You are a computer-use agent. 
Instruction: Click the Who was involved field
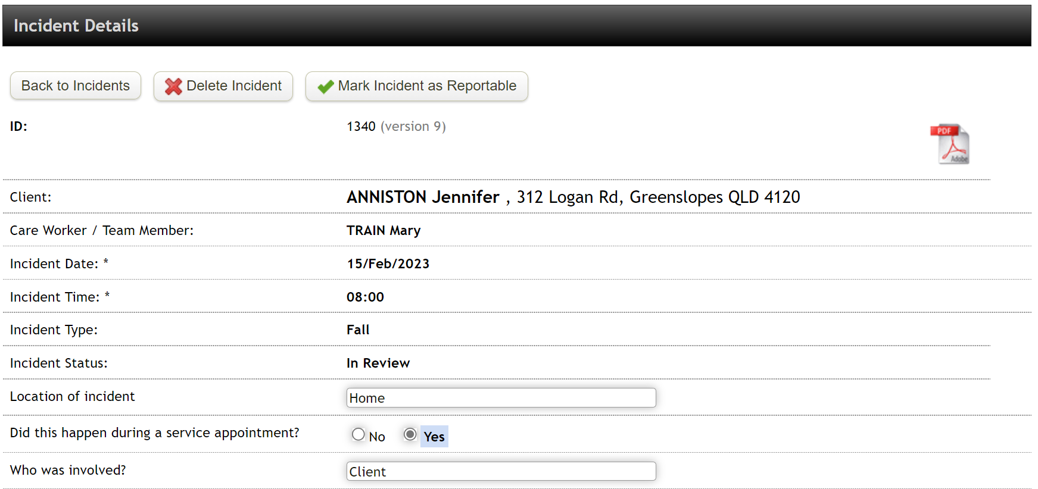(x=501, y=471)
